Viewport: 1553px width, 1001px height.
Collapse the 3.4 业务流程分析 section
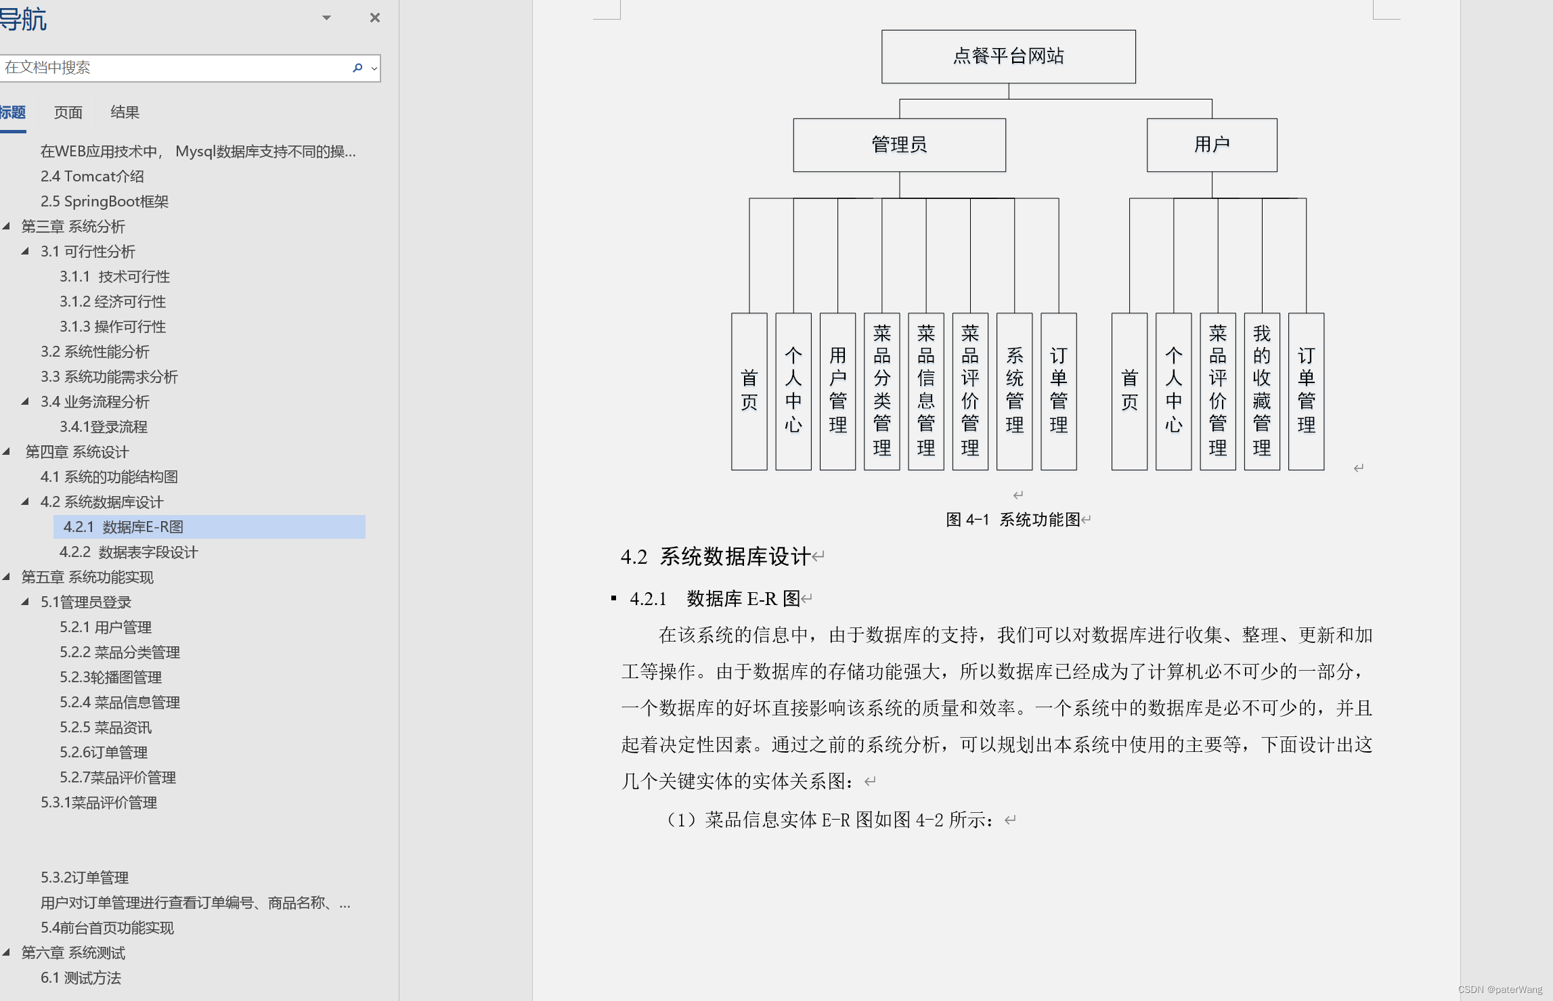click(x=25, y=401)
